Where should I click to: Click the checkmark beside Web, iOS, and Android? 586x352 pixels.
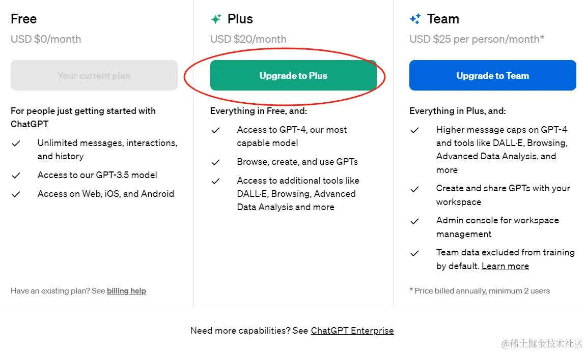pos(16,194)
